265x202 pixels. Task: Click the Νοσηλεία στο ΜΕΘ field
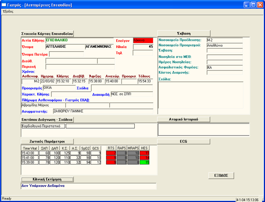(224, 57)
